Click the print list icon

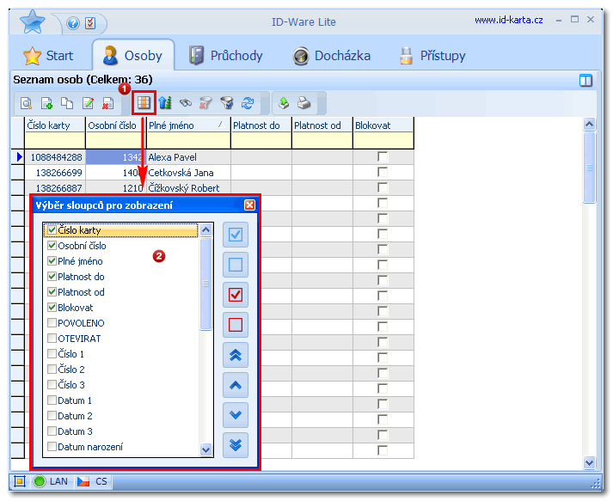(x=304, y=103)
